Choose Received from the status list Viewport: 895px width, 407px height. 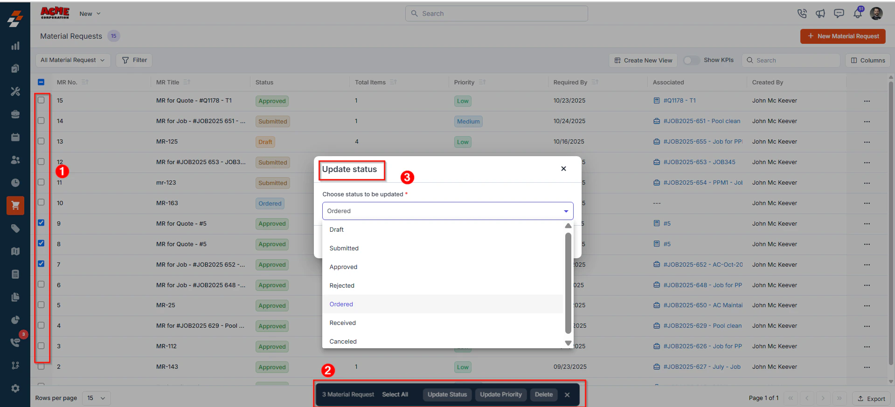pyautogui.click(x=443, y=323)
